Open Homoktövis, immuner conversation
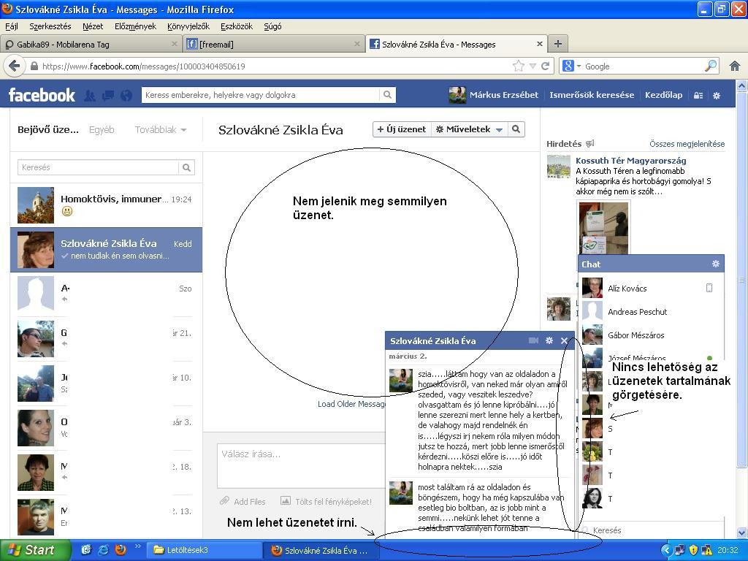Image resolution: width=748 pixels, height=561 pixels. 107,205
